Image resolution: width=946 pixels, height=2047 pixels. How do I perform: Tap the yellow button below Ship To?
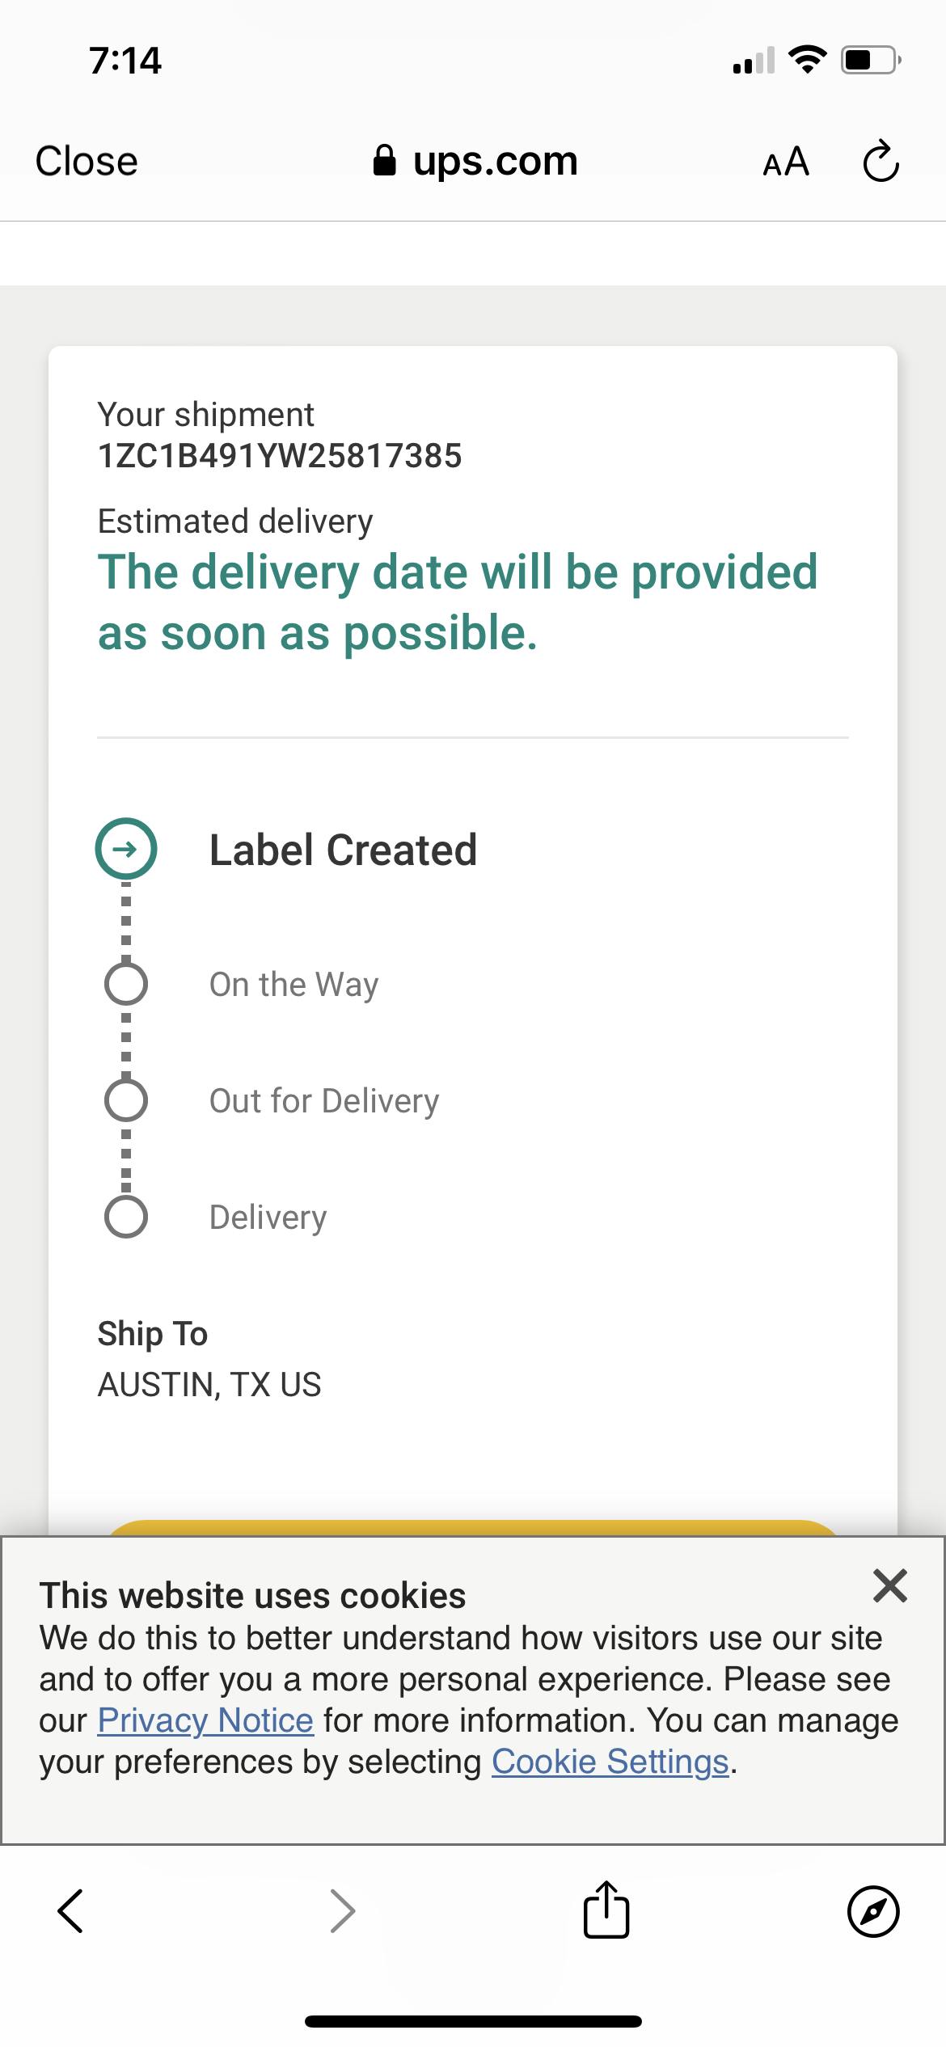point(473,1528)
